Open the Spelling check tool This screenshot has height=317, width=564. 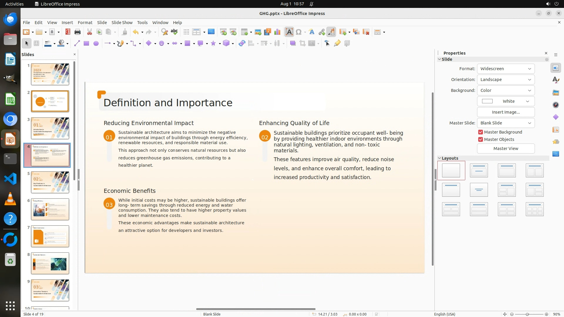click(174, 32)
